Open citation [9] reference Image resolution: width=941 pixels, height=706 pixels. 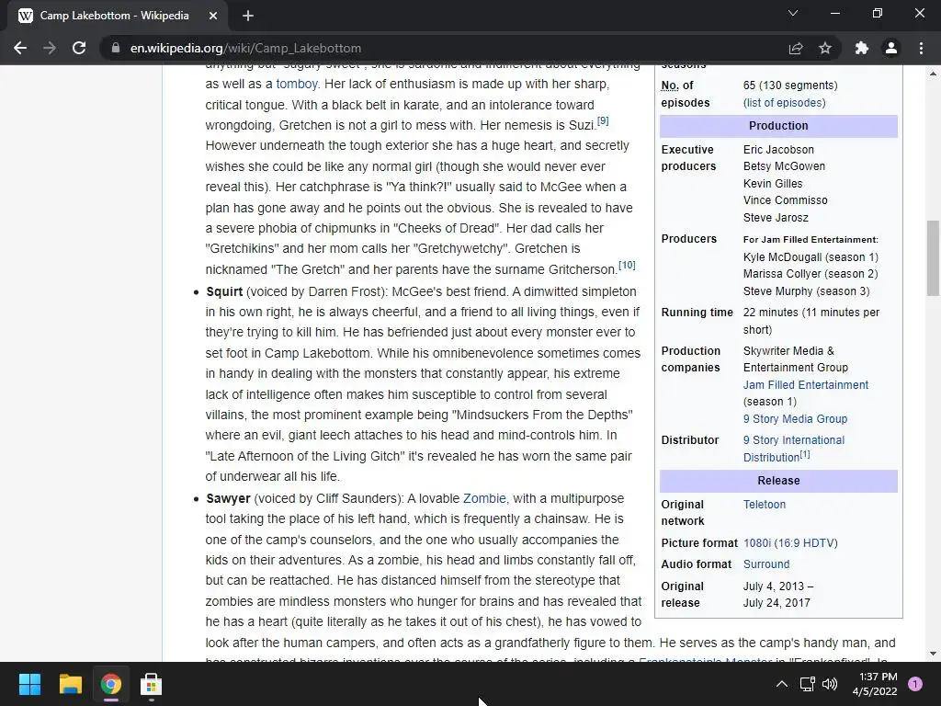pos(603,120)
